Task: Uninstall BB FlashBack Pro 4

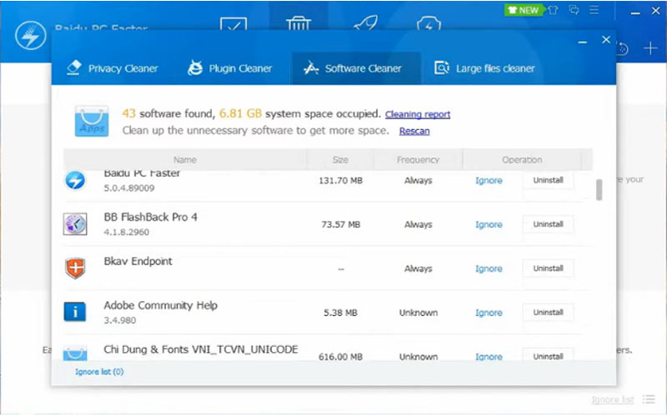Action: [548, 224]
